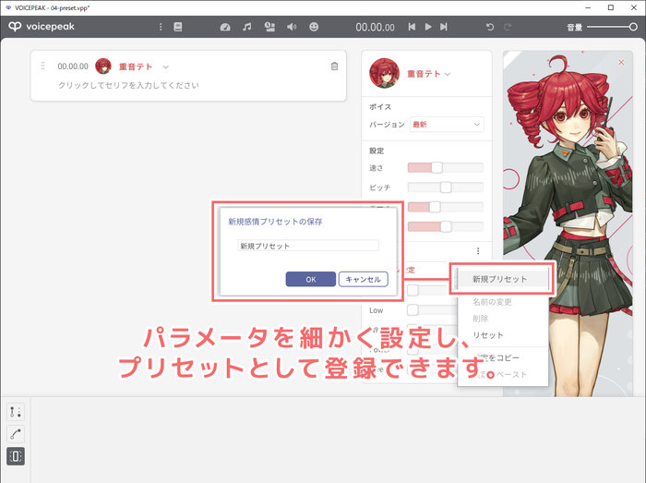Open the three-dot menu in the top toolbar
This screenshot has height=483, width=646.
point(161,27)
